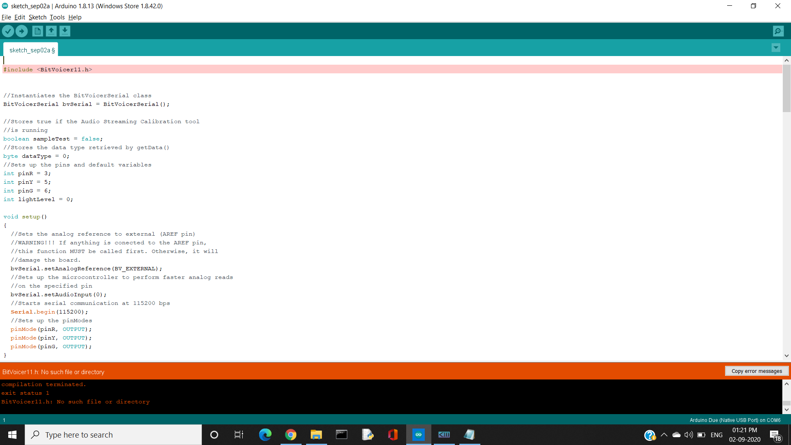This screenshot has height=445, width=791.
Task: Open the volume control speaker icon
Action: 689,434
